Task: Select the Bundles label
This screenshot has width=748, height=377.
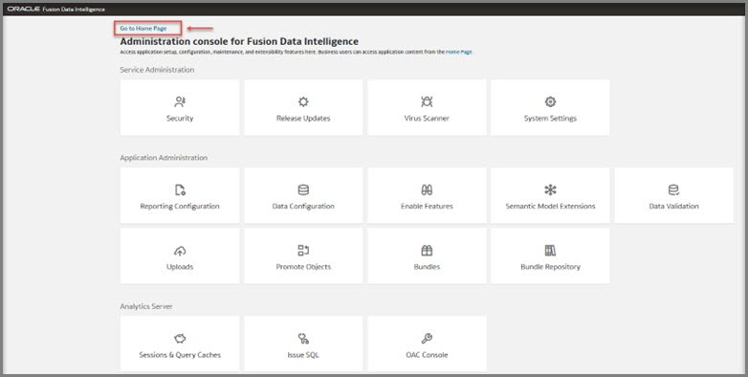Action: click(427, 267)
